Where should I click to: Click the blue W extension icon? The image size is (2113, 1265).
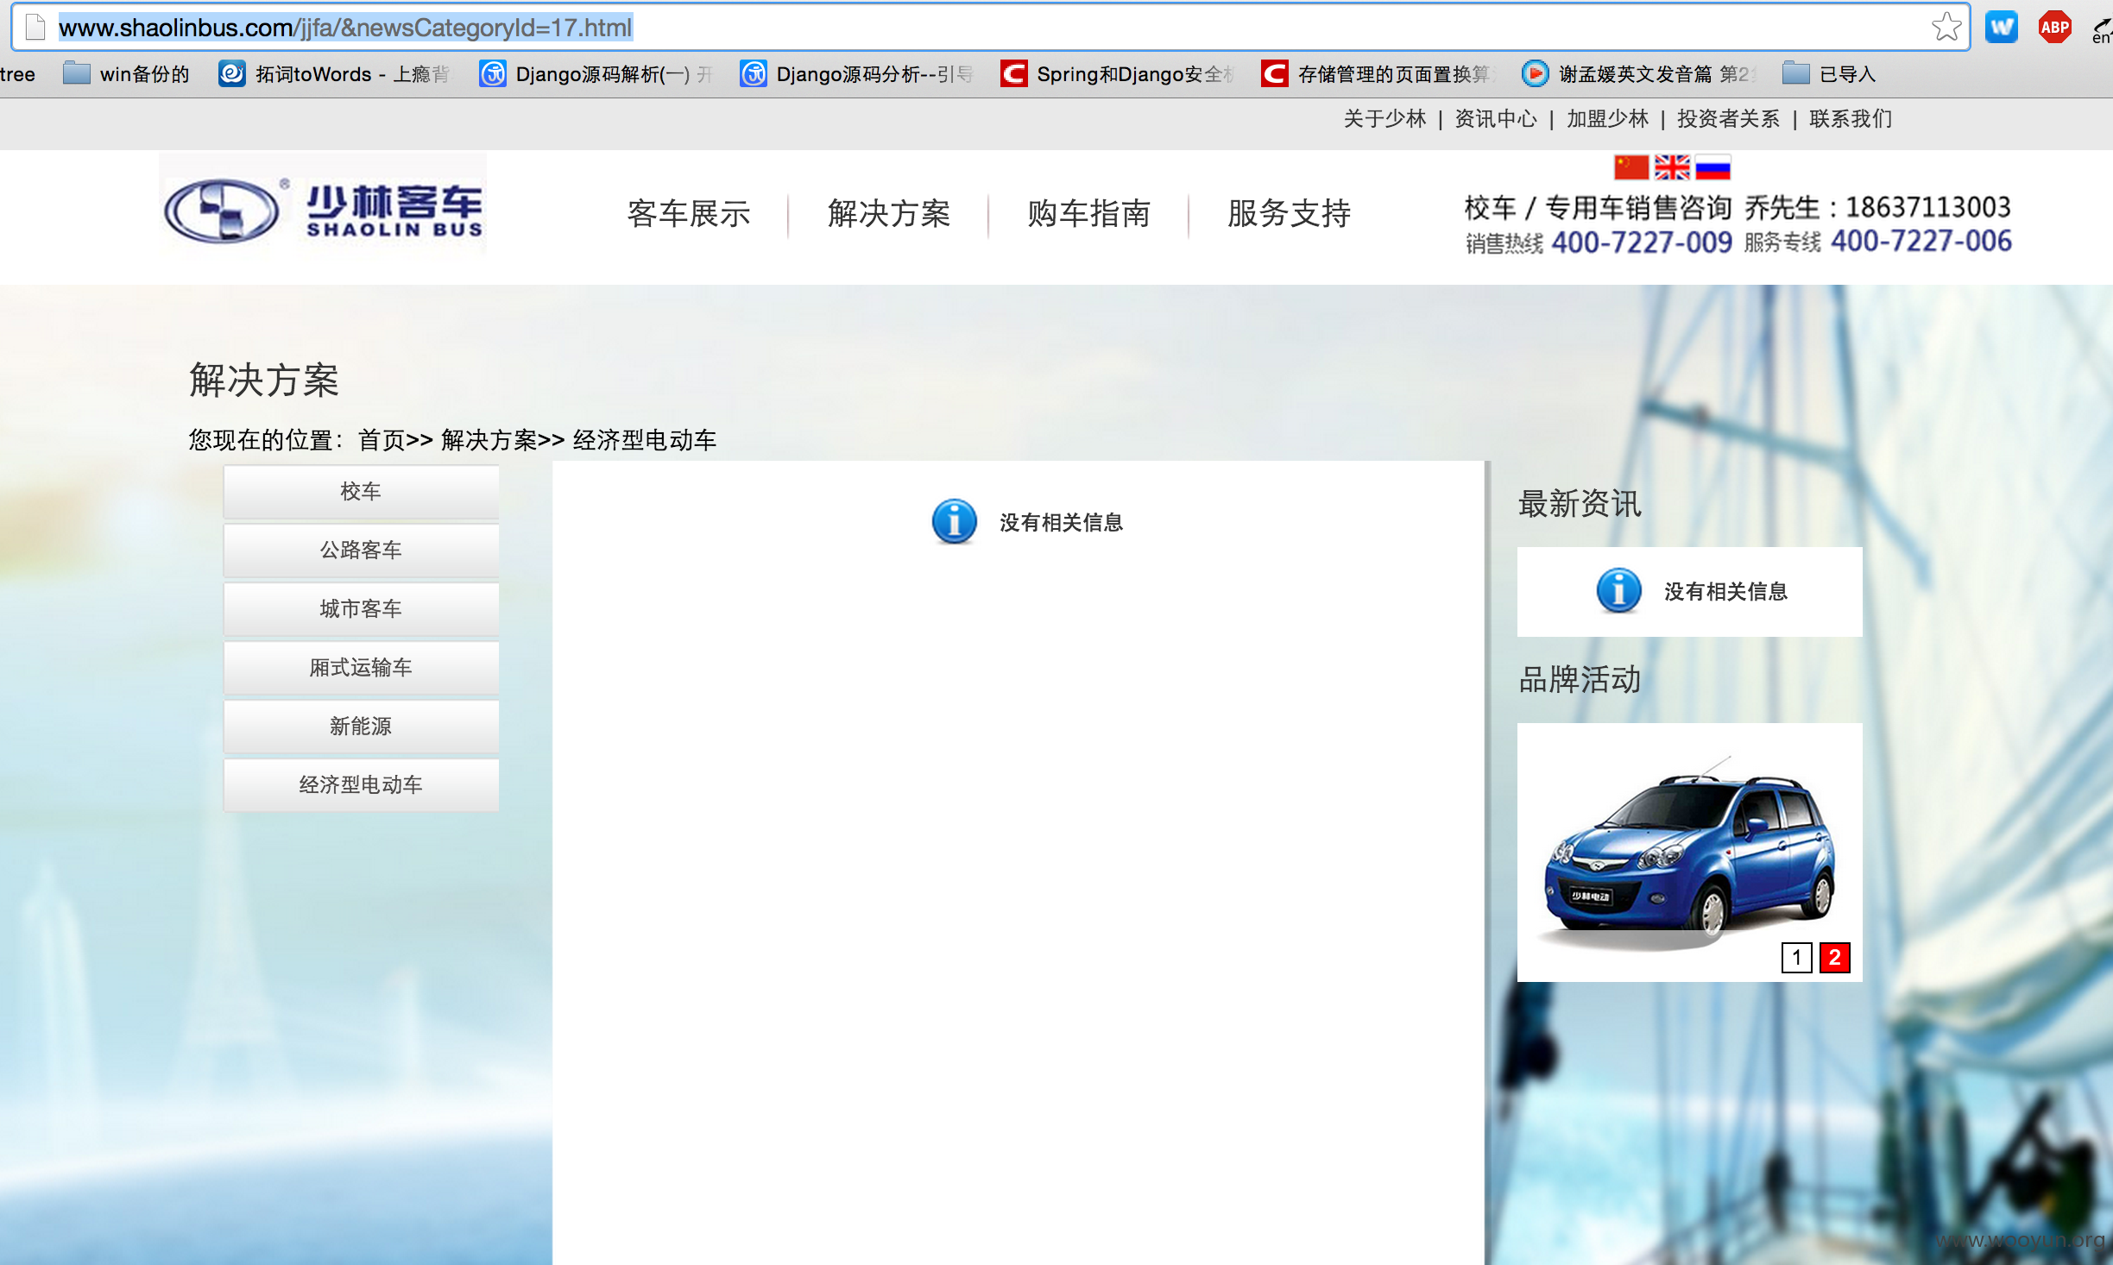[2002, 26]
